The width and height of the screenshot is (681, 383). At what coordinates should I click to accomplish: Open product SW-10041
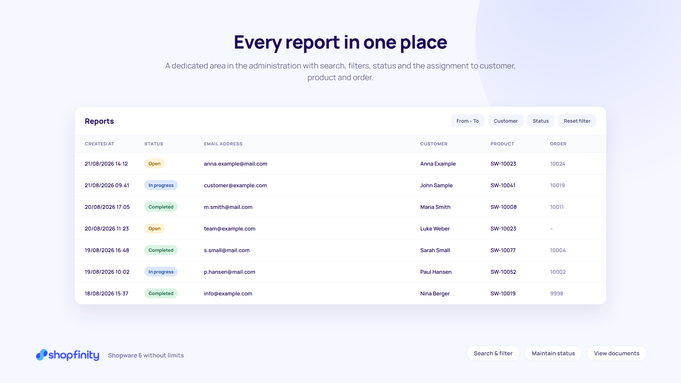click(x=503, y=185)
